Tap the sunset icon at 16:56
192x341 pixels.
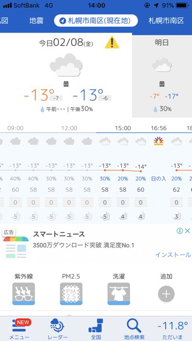click(x=158, y=141)
